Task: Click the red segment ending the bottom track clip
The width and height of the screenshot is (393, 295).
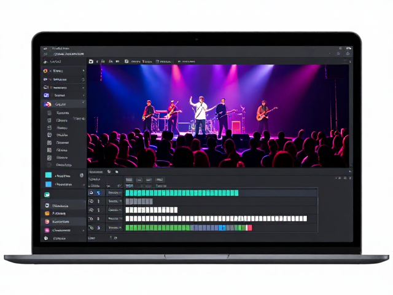Action: pos(250,227)
